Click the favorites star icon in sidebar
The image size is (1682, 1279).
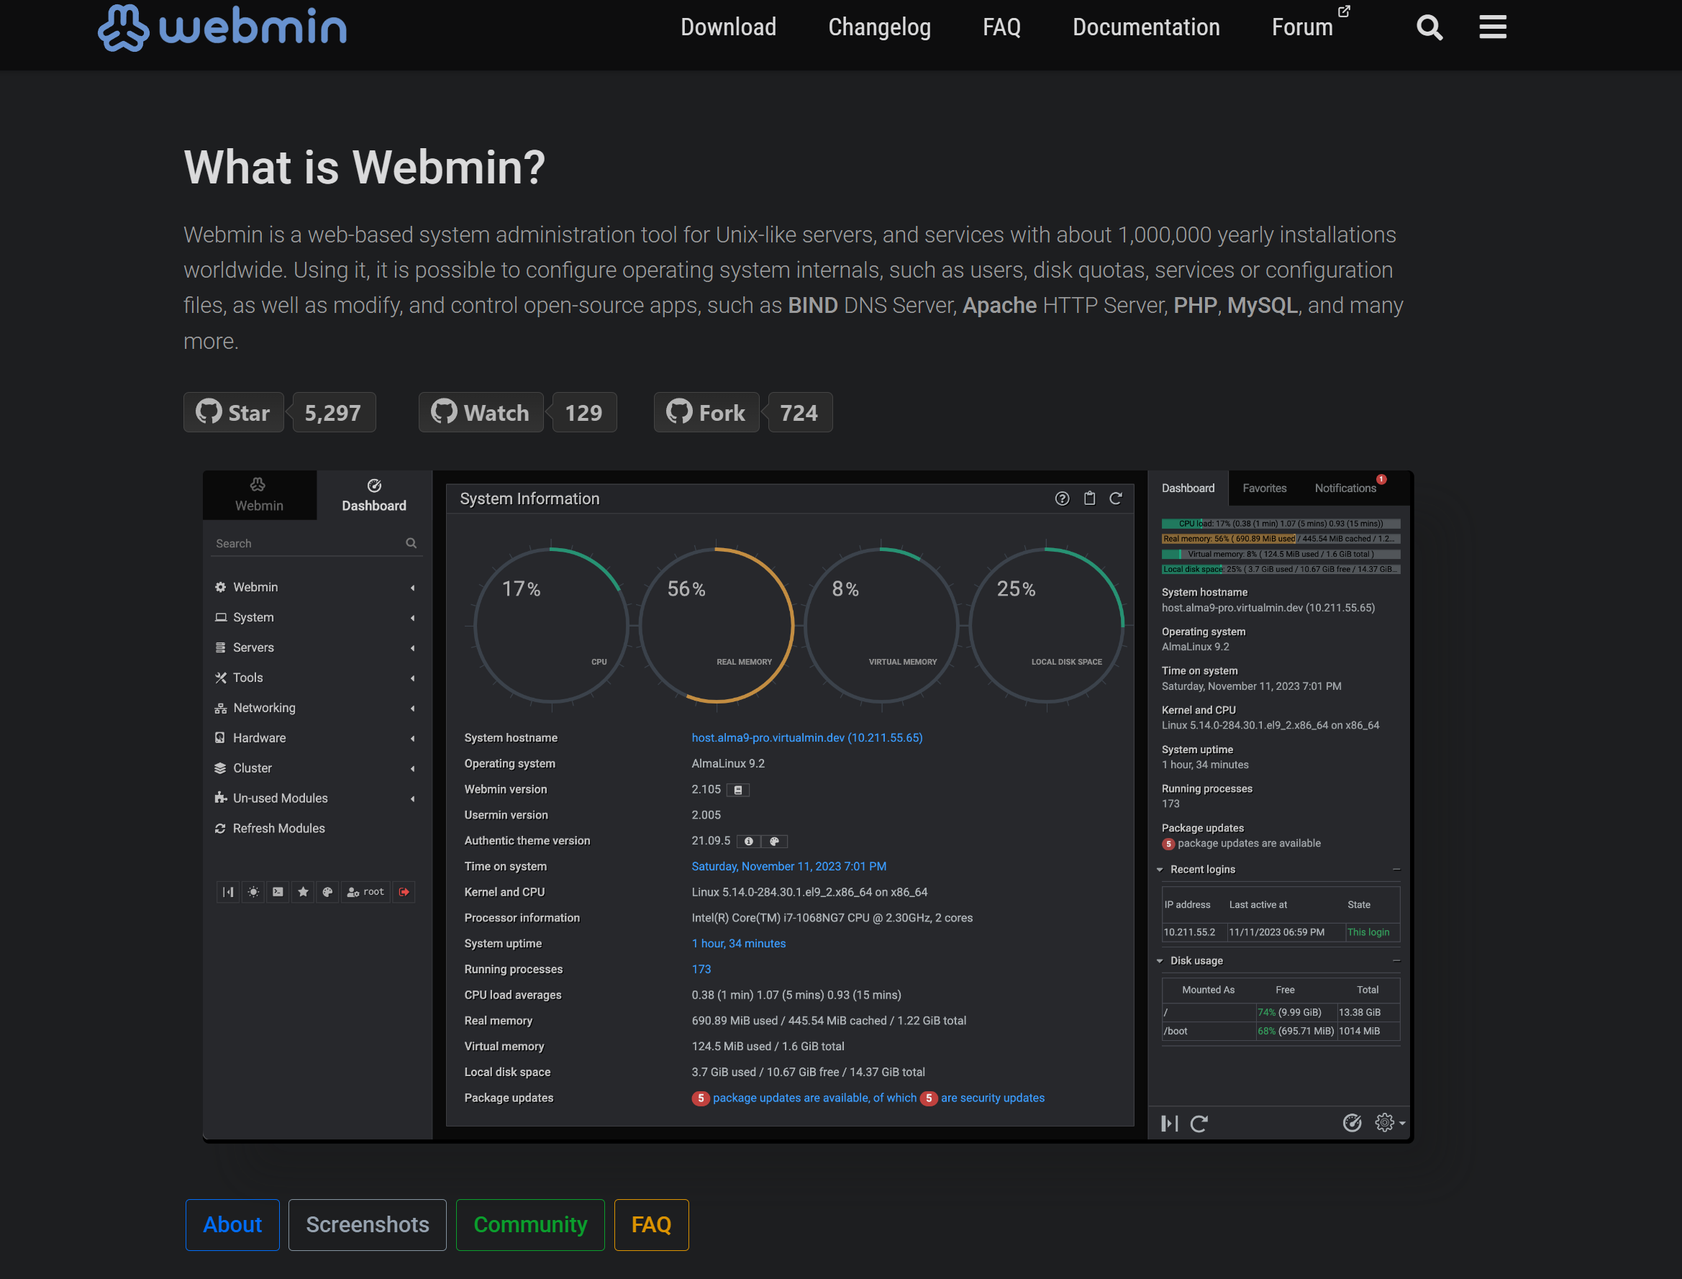point(303,891)
